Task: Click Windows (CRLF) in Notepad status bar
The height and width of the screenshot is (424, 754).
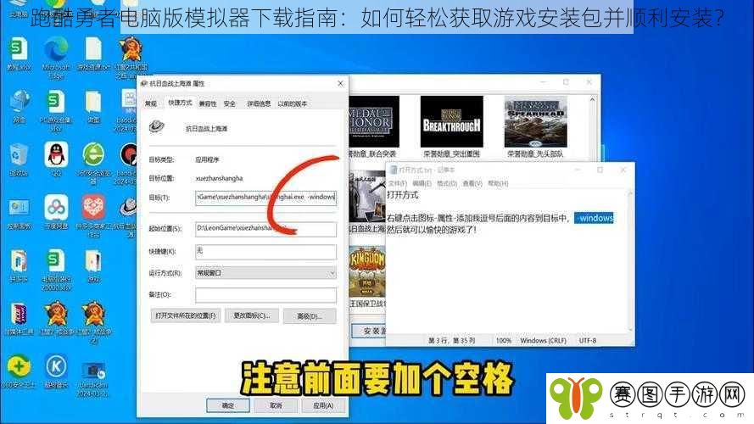Action: [543, 340]
